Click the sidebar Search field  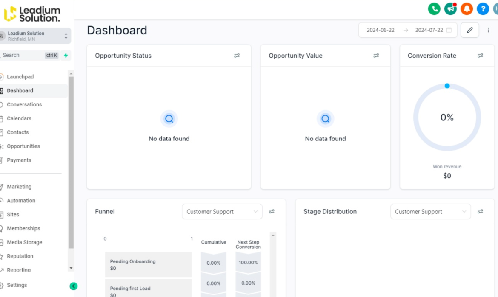(30, 56)
